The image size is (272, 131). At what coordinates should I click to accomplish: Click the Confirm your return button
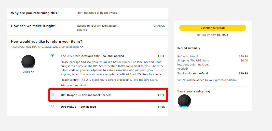[x=212, y=28]
